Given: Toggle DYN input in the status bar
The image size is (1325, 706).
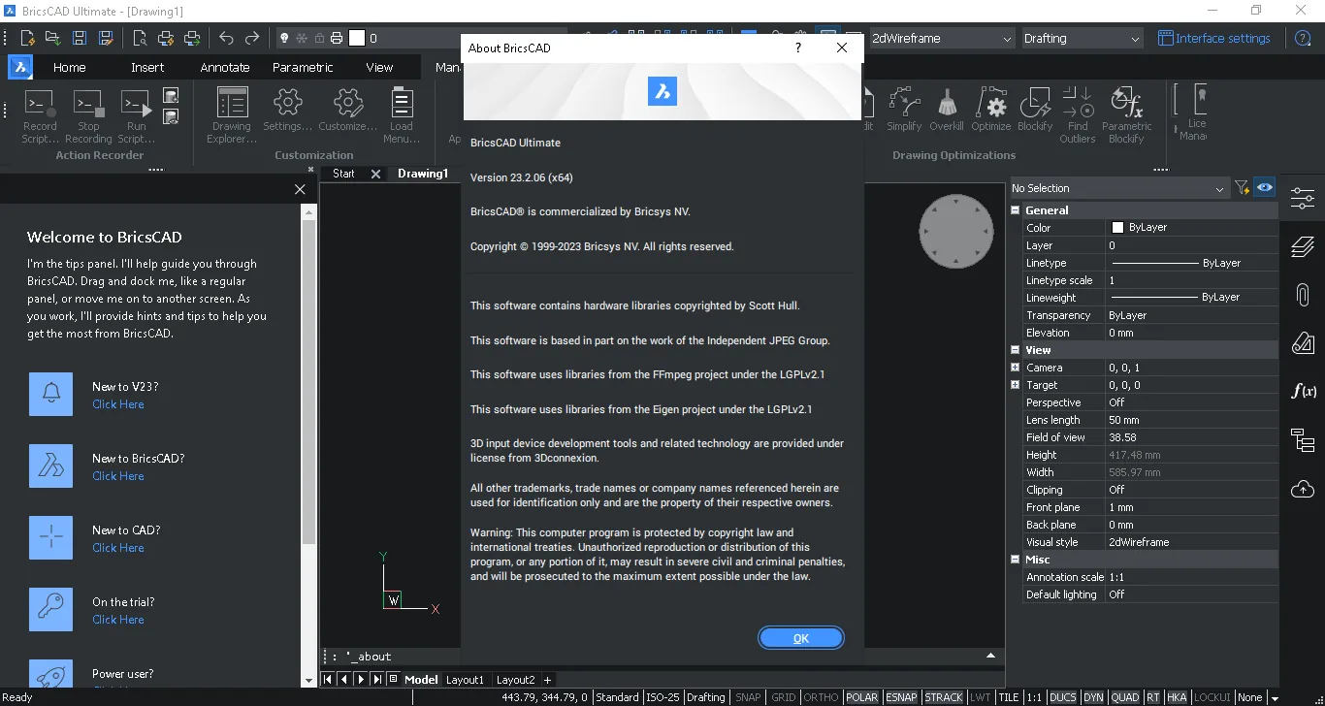Looking at the screenshot, I should (1094, 697).
